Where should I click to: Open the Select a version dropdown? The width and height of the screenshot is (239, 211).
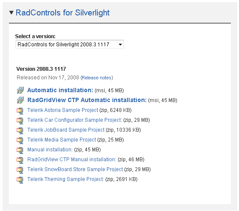[70, 45]
